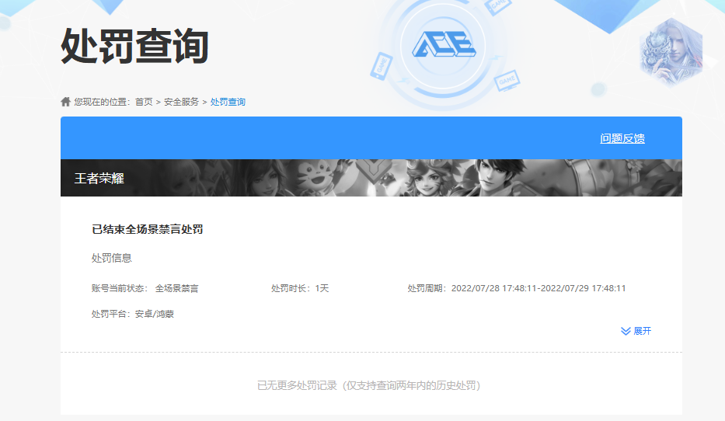Click 处罚时长 1天 text
725x421 pixels.
tap(300, 288)
